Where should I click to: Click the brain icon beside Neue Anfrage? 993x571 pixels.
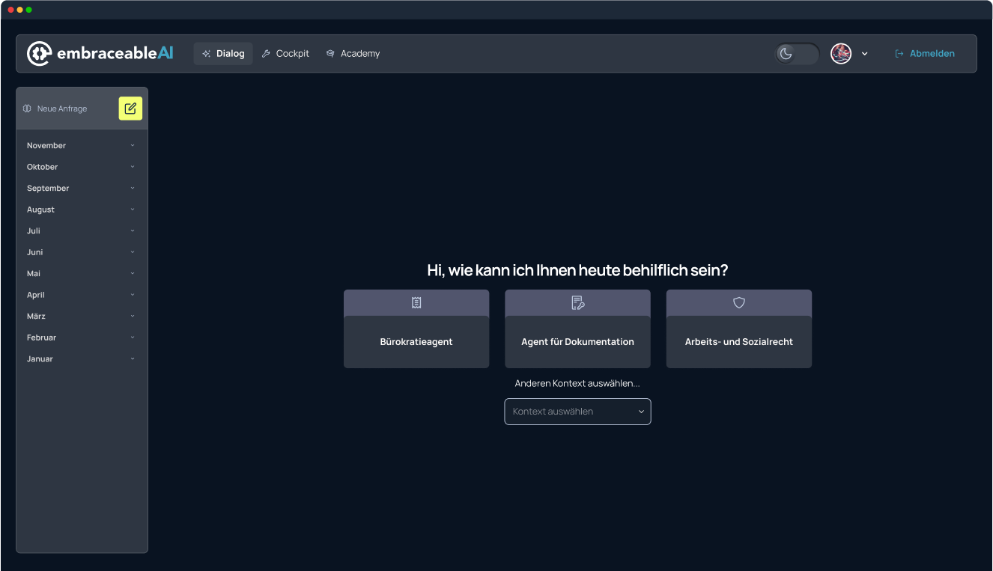click(x=27, y=109)
